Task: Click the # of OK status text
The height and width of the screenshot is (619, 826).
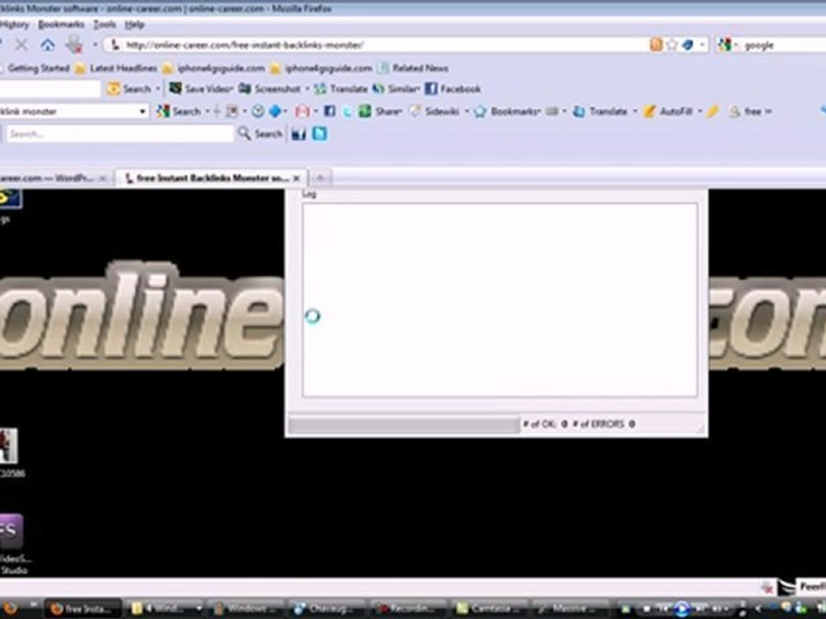Action: click(x=546, y=424)
